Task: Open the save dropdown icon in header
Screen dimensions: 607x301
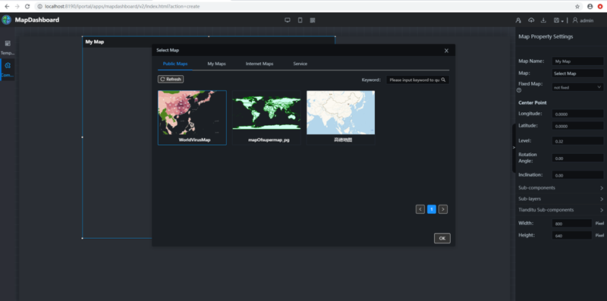Action: click(x=558, y=20)
